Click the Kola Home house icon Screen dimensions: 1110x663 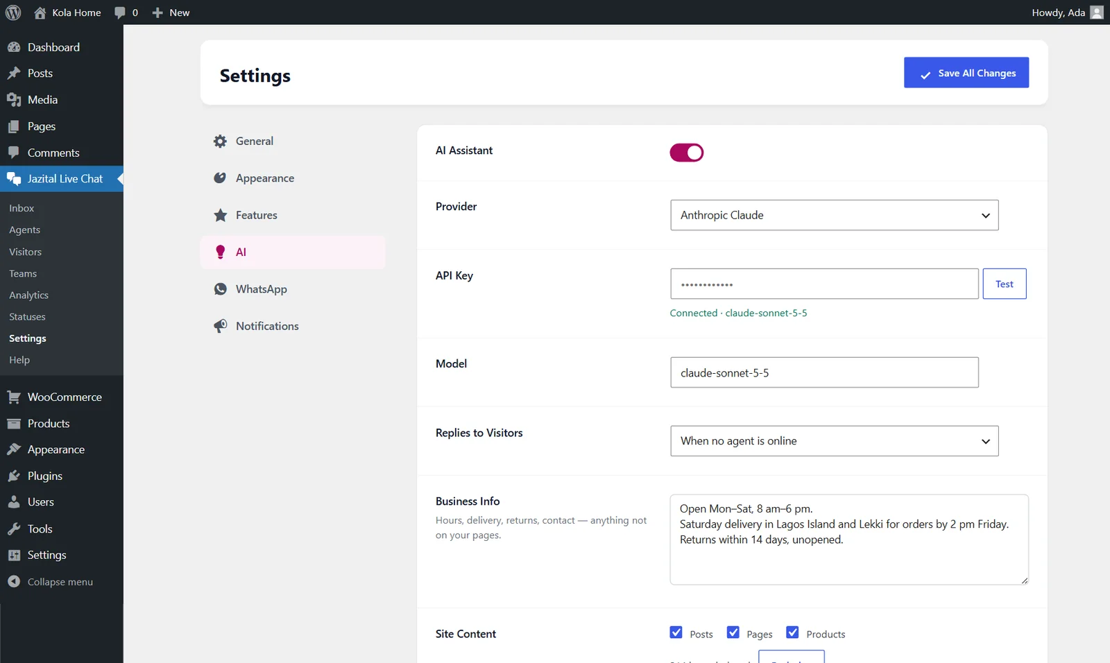coord(40,12)
